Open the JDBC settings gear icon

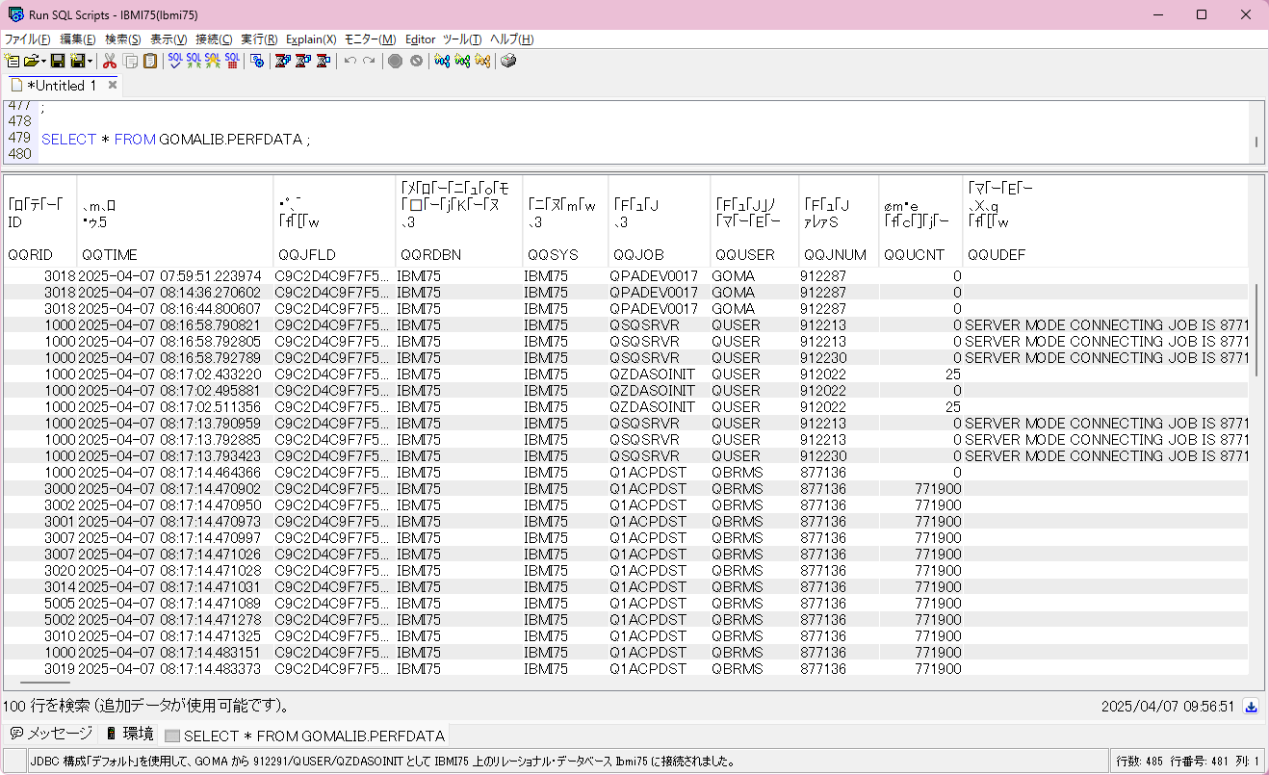[x=257, y=61]
